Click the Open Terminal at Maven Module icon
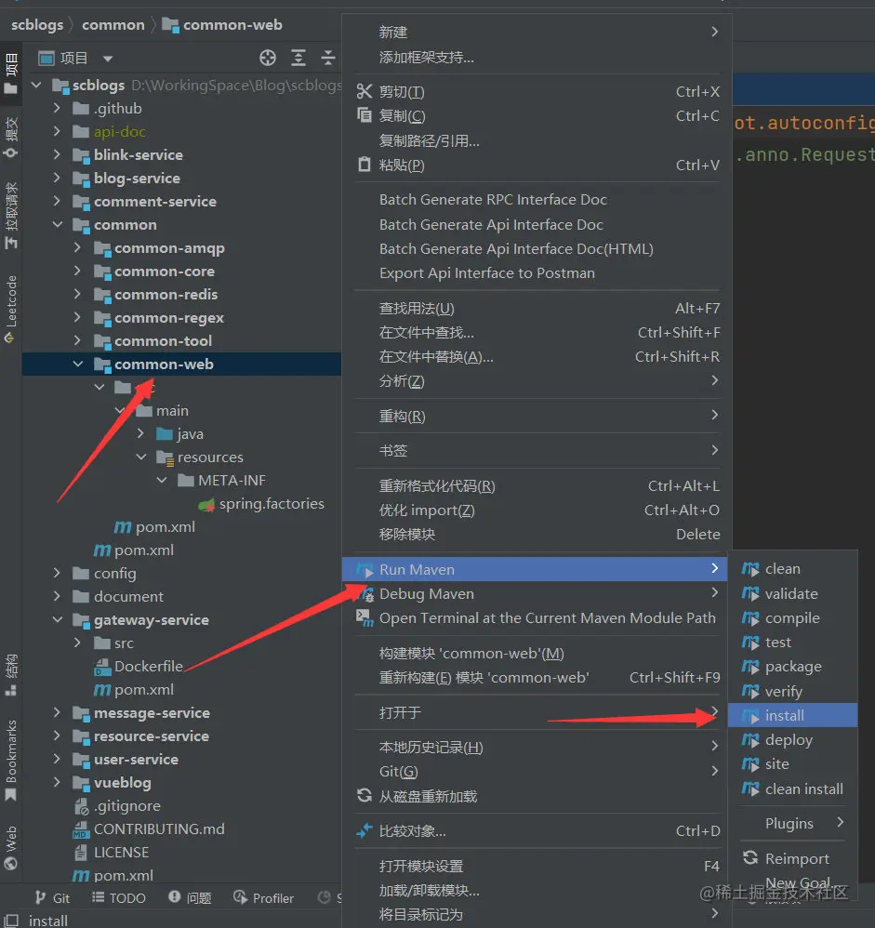875x928 pixels. (365, 617)
